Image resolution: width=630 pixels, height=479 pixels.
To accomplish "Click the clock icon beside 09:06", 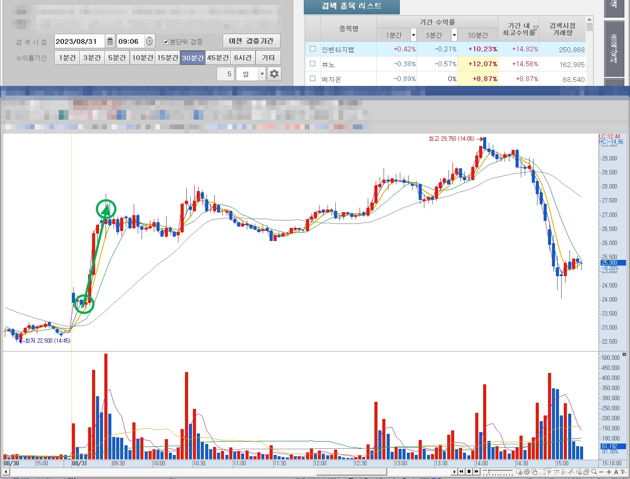I will coord(149,41).
